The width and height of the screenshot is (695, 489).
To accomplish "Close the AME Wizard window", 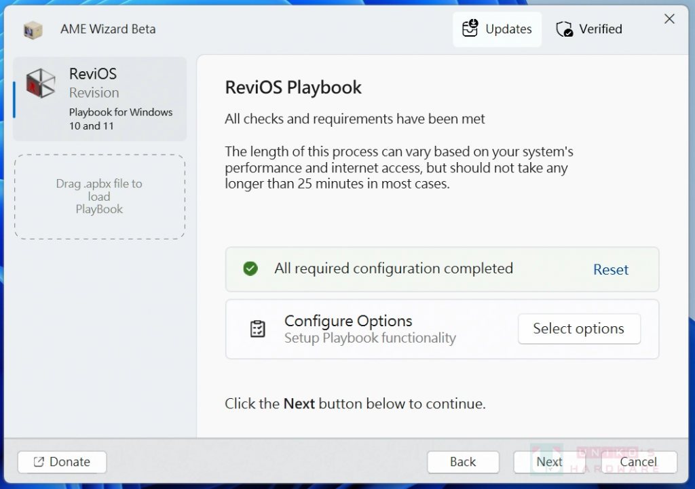I will (x=669, y=19).
